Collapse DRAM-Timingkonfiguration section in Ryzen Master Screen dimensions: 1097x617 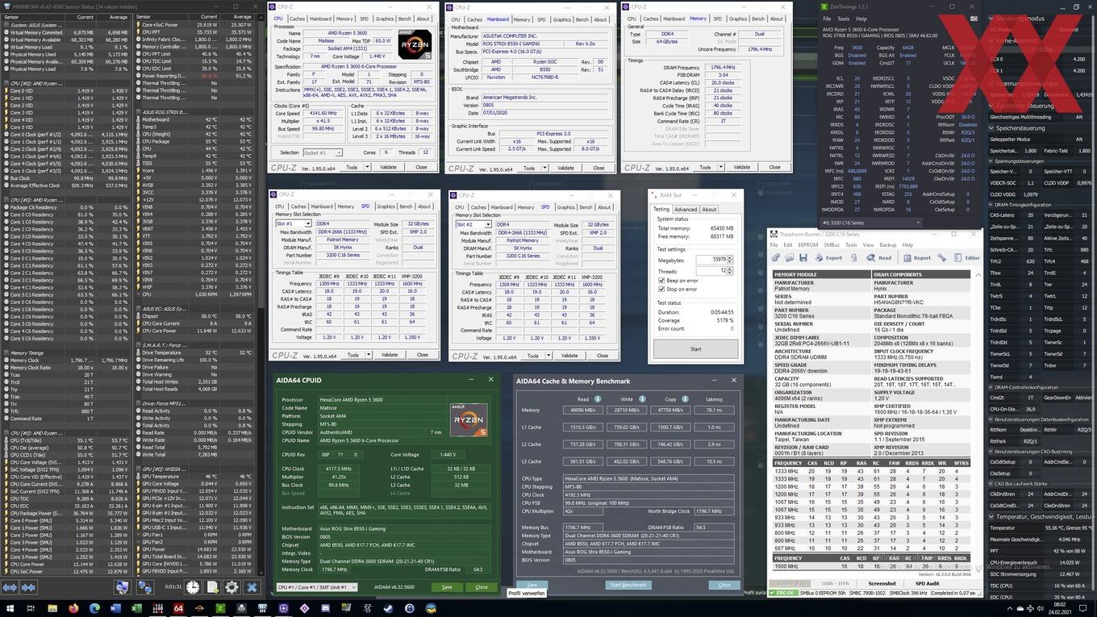click(991, 205)
